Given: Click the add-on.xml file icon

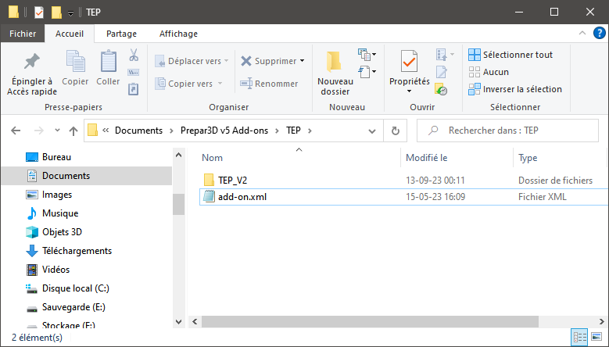Looking at the screenshot, I should (x=209, y=197).
